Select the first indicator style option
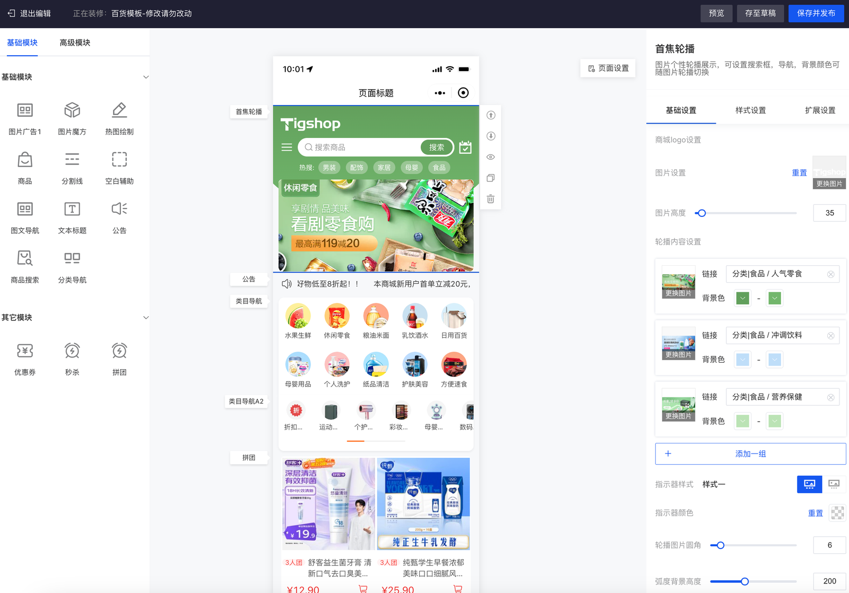Image resolution: width=849 pixels, height=593 pixels. click(809, 484)
